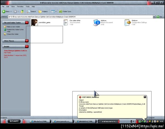Expand the Address bar dropdown

(x=154, y=17)
